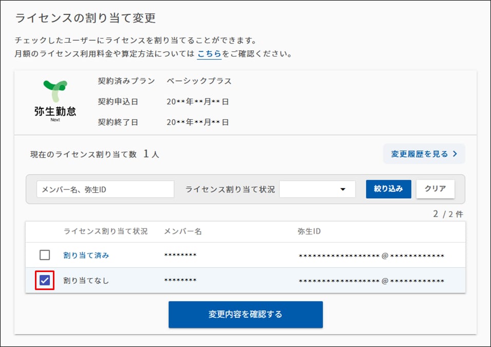
Task: Focus the メンバー名、弥生ID search field
Action: coord(105,189)
